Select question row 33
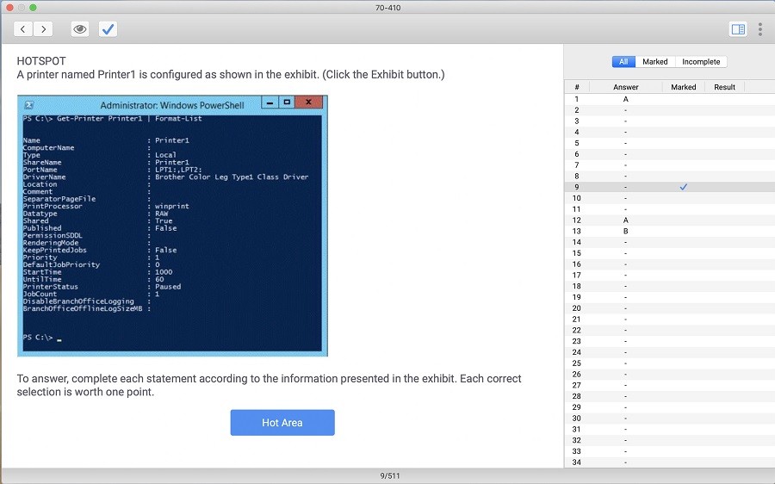The image size is (775, 484). pos(669,451)
